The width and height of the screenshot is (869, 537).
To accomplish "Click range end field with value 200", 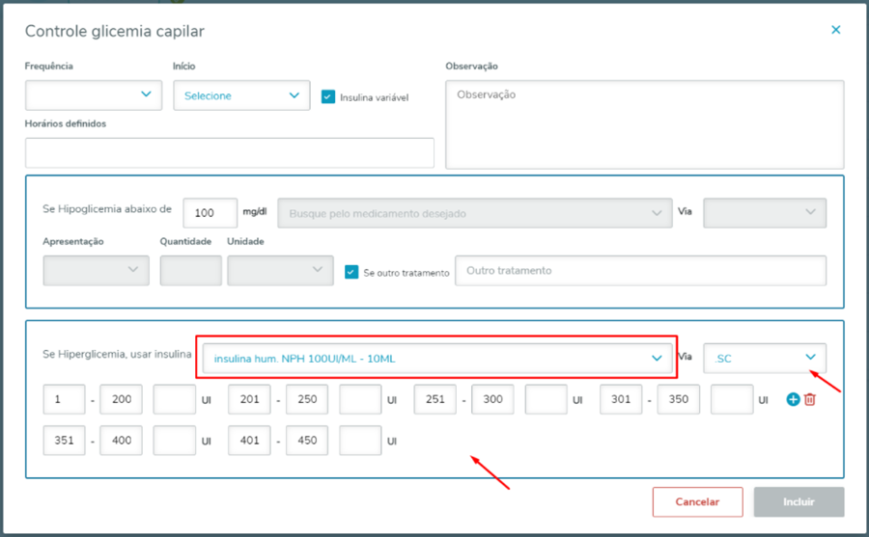I will pyautogui.click(x=121, y=399).
